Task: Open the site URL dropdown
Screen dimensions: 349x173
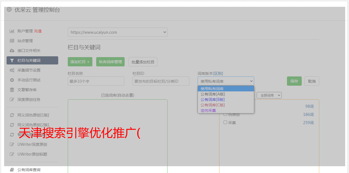Action: (118, 32)
